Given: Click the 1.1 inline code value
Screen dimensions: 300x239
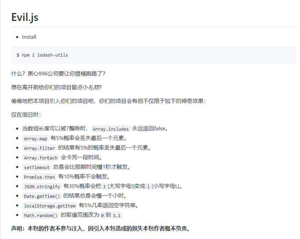Looking at the screenshot, I should click(x=117, y=215).
